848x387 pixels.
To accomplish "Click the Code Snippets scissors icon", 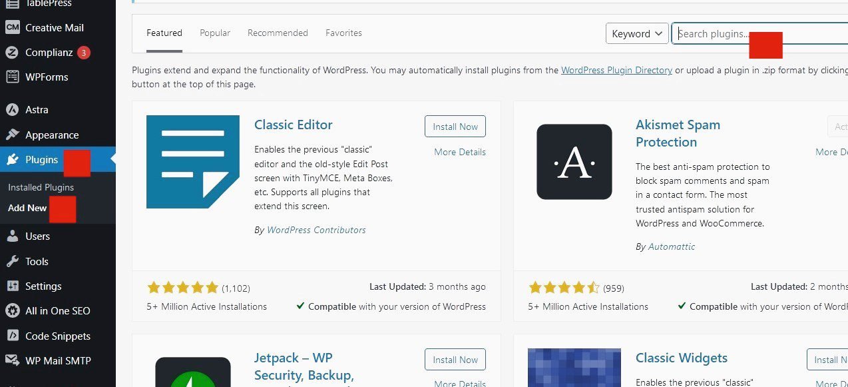I will (x=12, y=336).
